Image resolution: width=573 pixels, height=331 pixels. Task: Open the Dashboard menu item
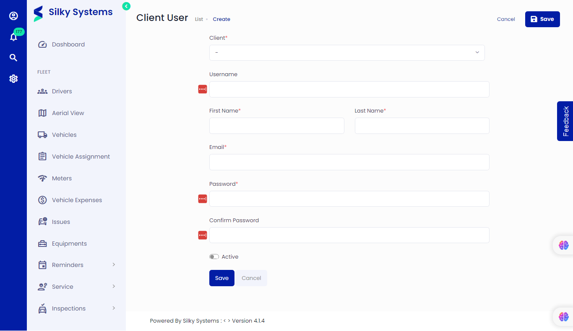pos(68,44)
